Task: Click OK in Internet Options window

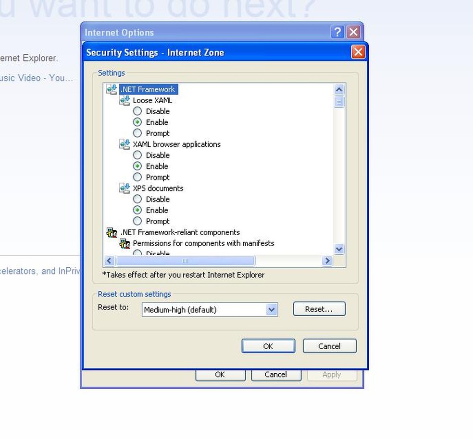Action: [x=220, y=375]
